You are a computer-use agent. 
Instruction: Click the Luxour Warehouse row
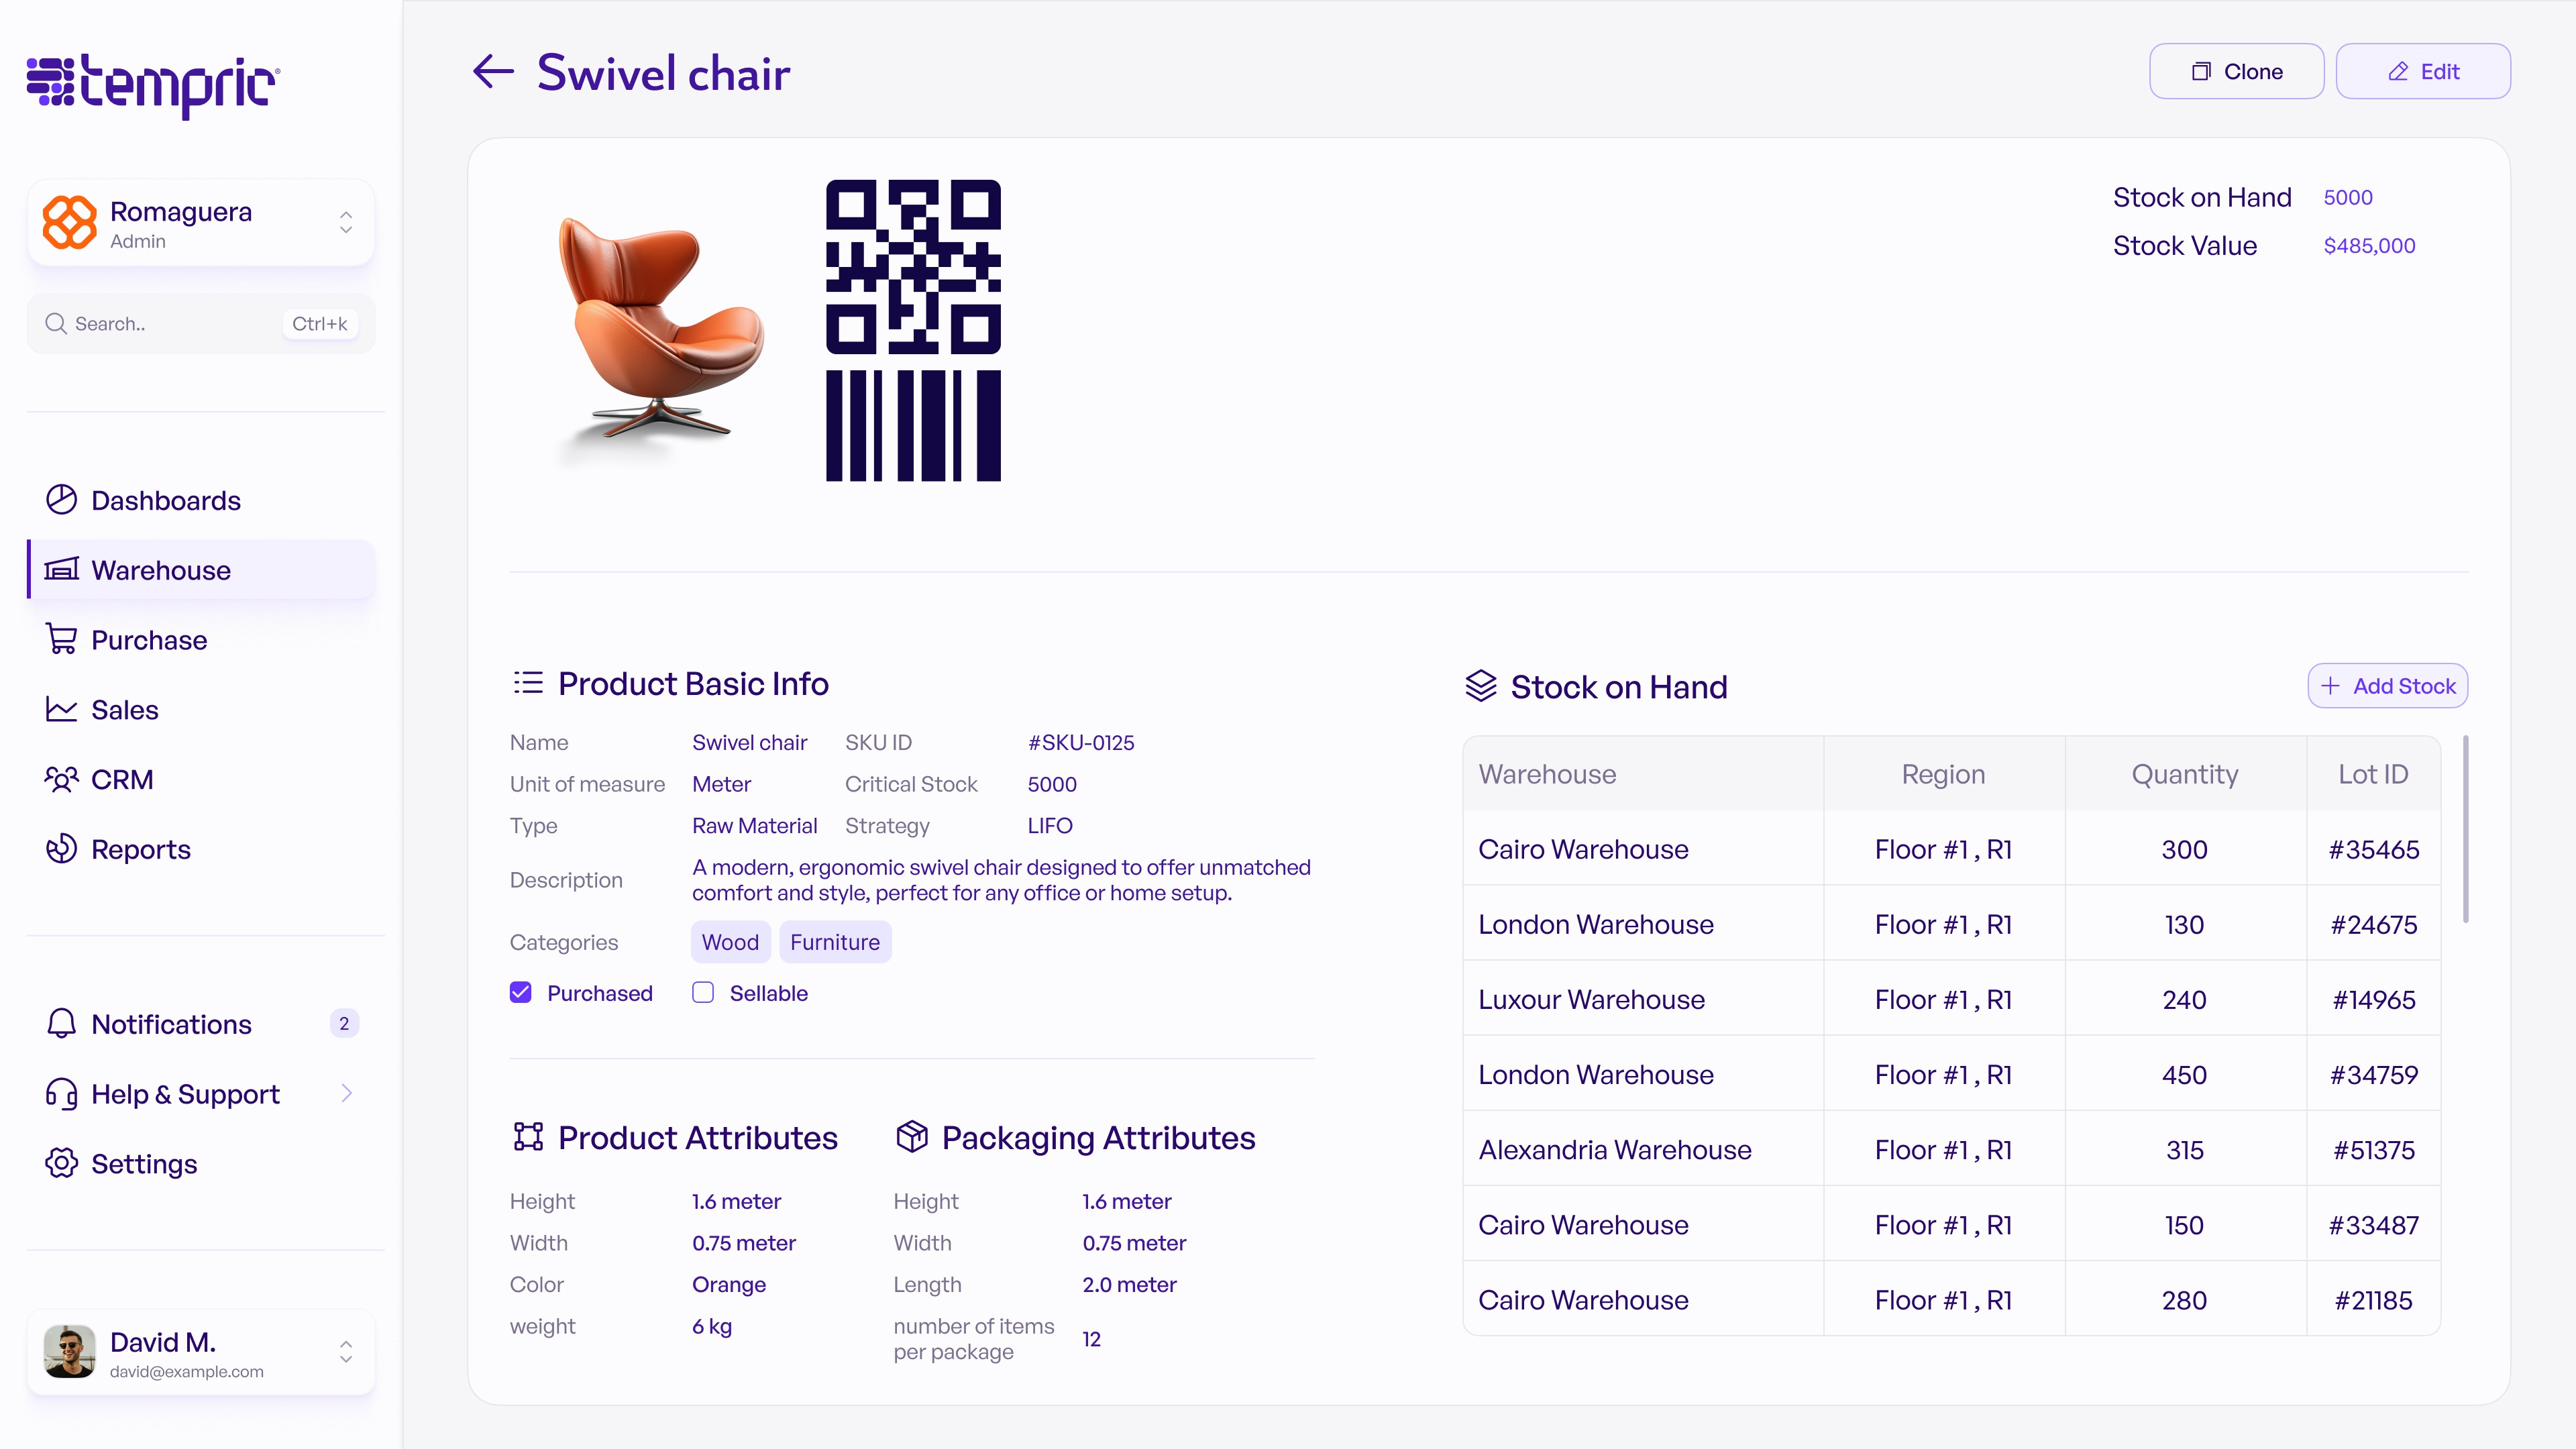point(1952,999)
